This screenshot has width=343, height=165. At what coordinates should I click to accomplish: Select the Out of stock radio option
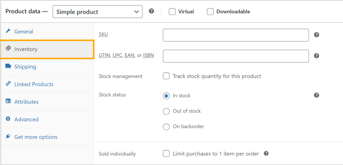166,111
